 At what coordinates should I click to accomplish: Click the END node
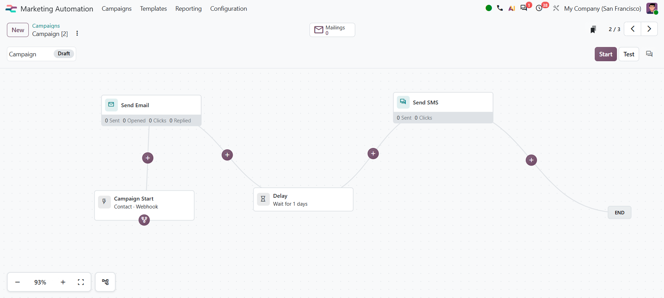pyautogui.click(x=620, y=213)
